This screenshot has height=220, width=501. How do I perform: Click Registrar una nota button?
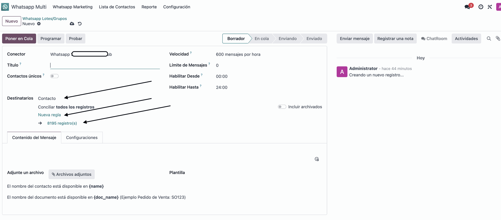[x=395, y=39]
